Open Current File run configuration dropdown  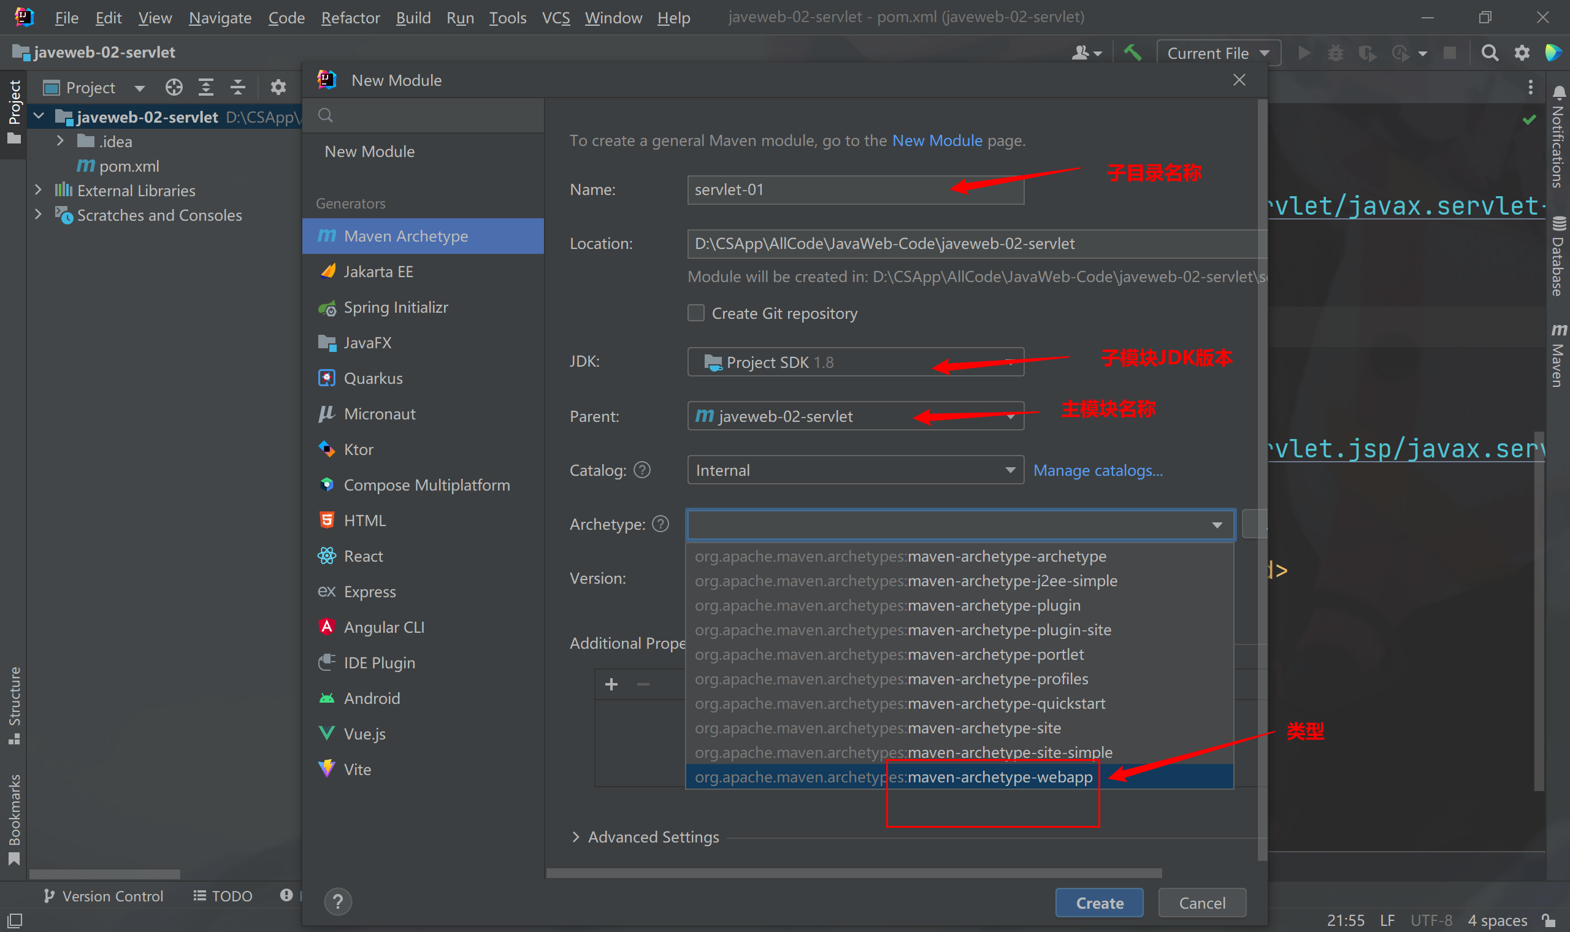1219,53
